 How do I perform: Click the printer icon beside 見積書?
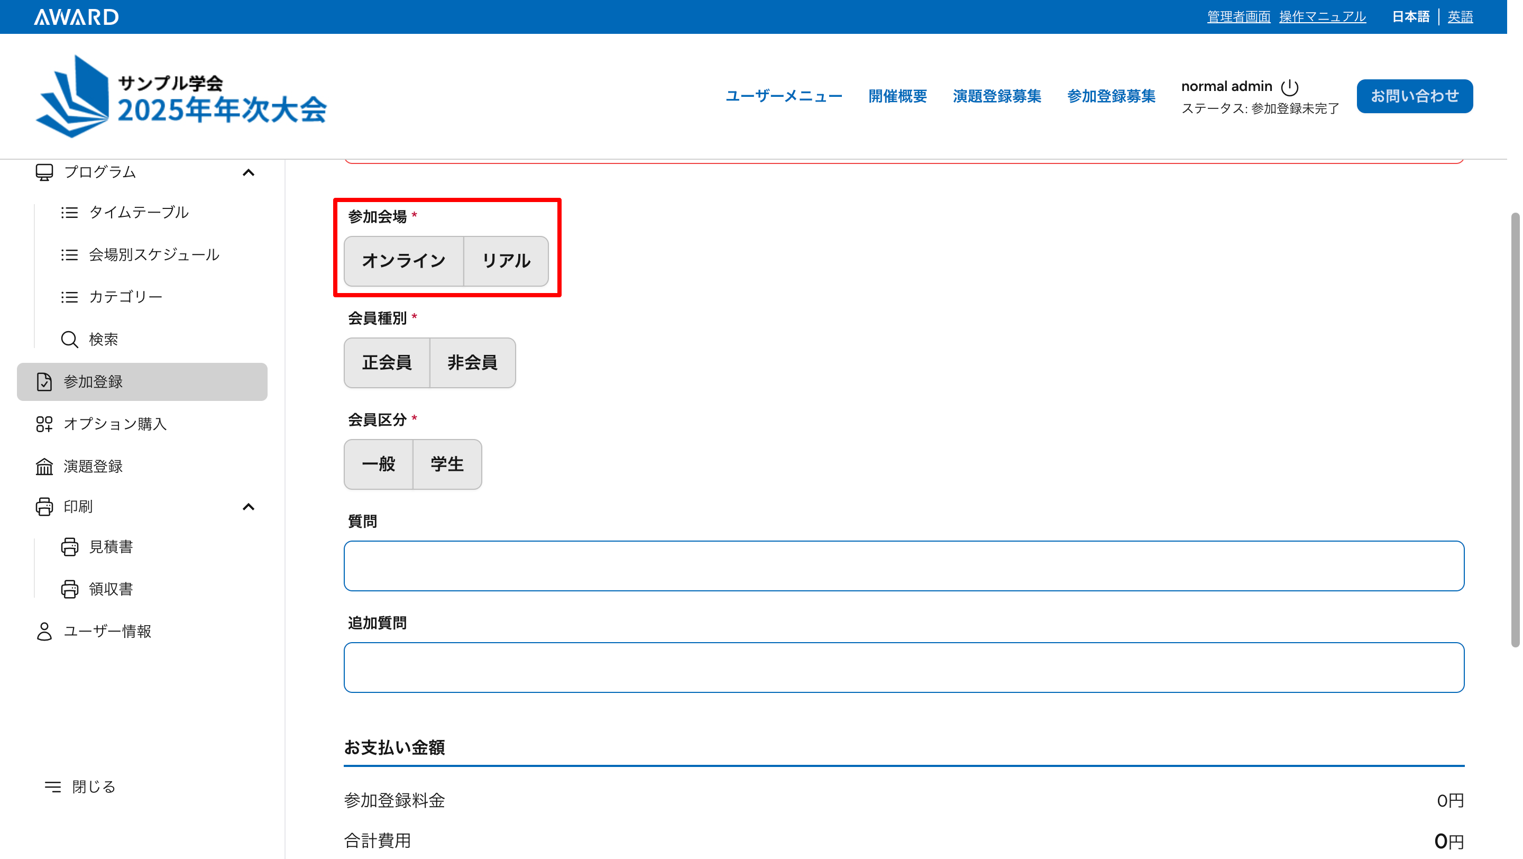pyautogui.click(x=70, y=547)
